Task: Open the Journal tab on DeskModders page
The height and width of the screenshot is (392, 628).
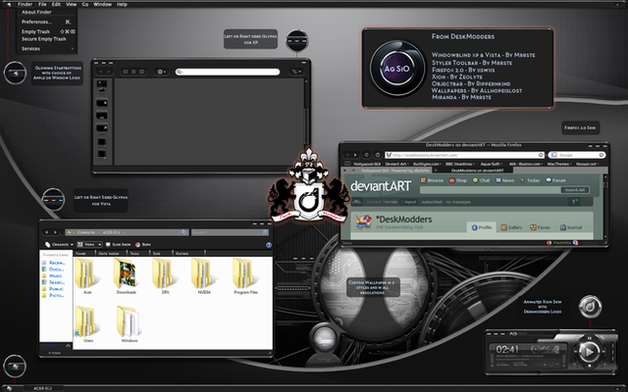Action: (x=571, y=227)
